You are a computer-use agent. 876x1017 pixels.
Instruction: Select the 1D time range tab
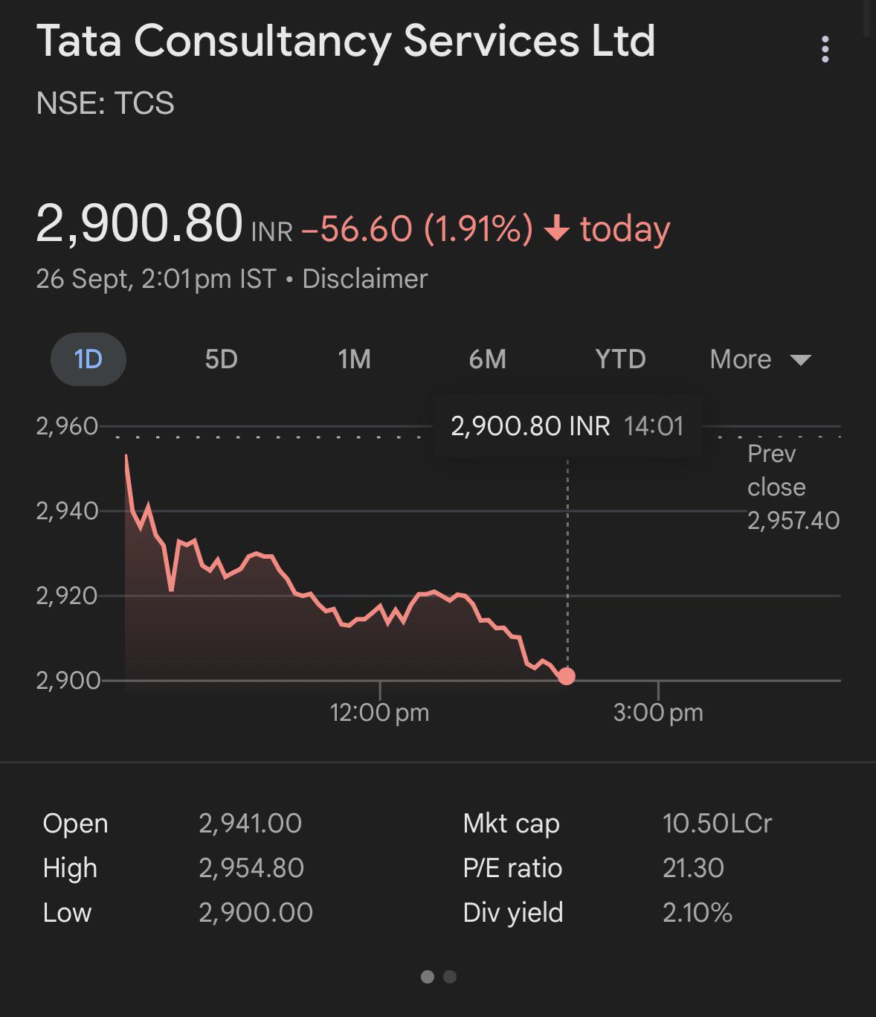88,359
